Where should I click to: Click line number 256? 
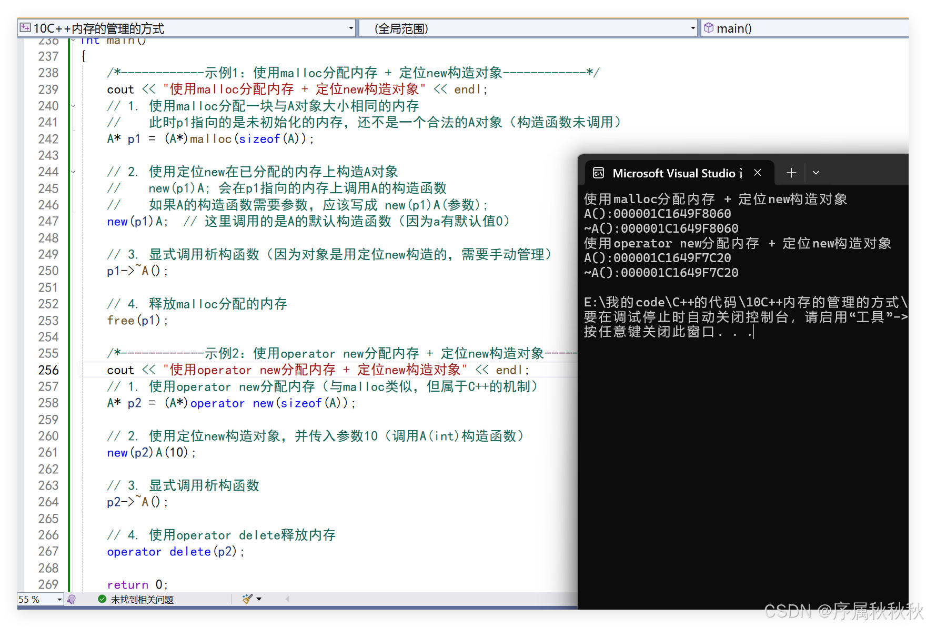coord(48,370)
